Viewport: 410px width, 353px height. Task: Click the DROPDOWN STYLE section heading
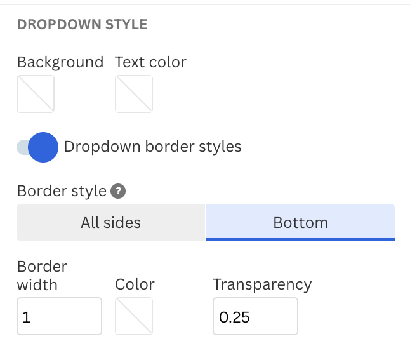click(x=83, y=25)
